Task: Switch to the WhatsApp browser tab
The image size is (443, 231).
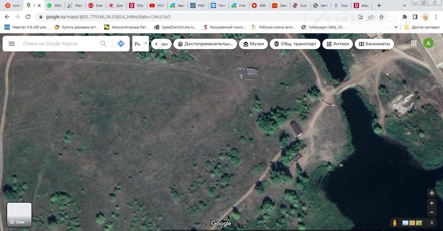Action: tap(54, 6)
